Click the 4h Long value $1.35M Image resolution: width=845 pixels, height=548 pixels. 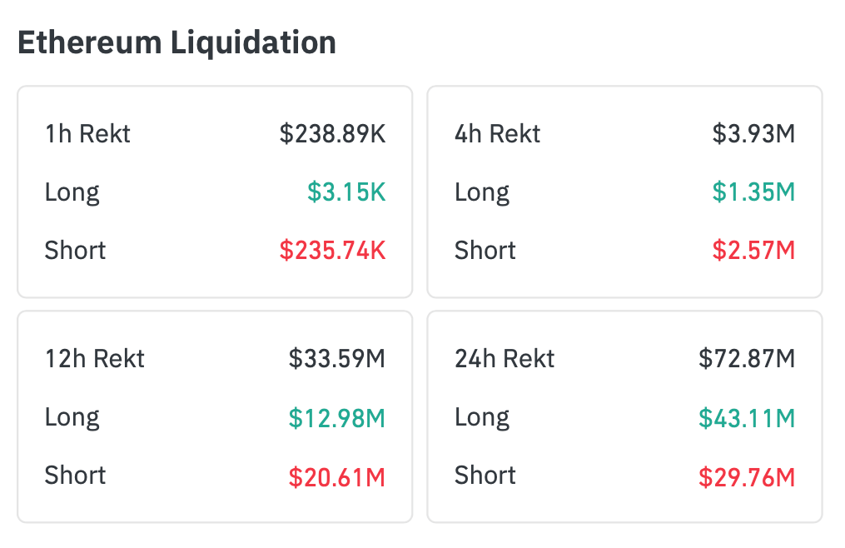(x=753, y=192)
